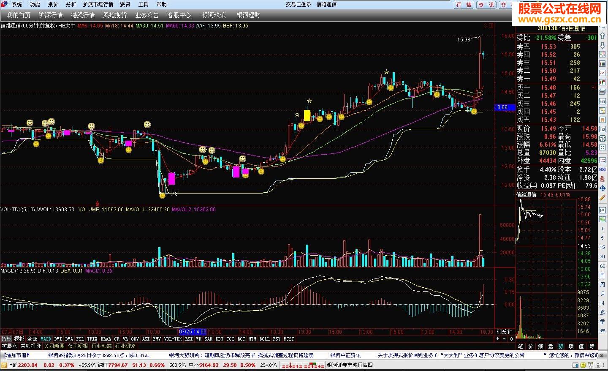Close the news ticker with X button
Viewport: 608px width, 371px height.
[603, 355]
